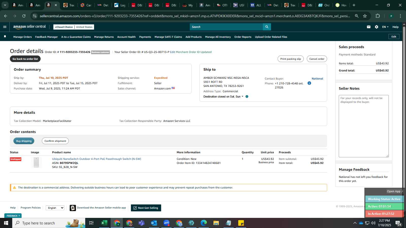Show hidden system tray icons
Viewport: 406px width, 228px height.
(x=355, y=223)
